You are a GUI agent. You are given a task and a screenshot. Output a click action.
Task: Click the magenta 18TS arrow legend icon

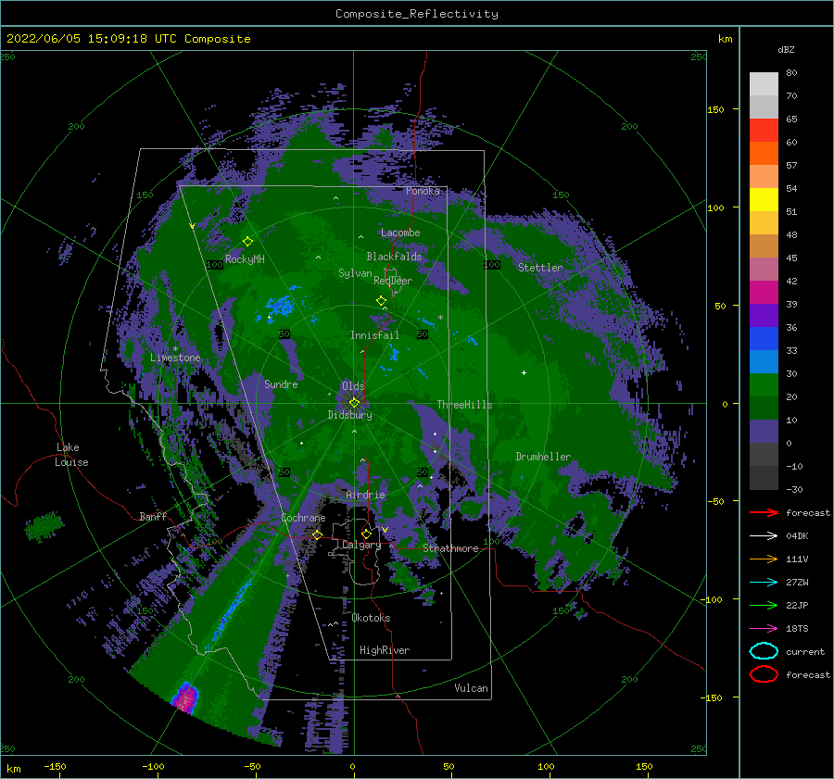click(x=764, y=629)
